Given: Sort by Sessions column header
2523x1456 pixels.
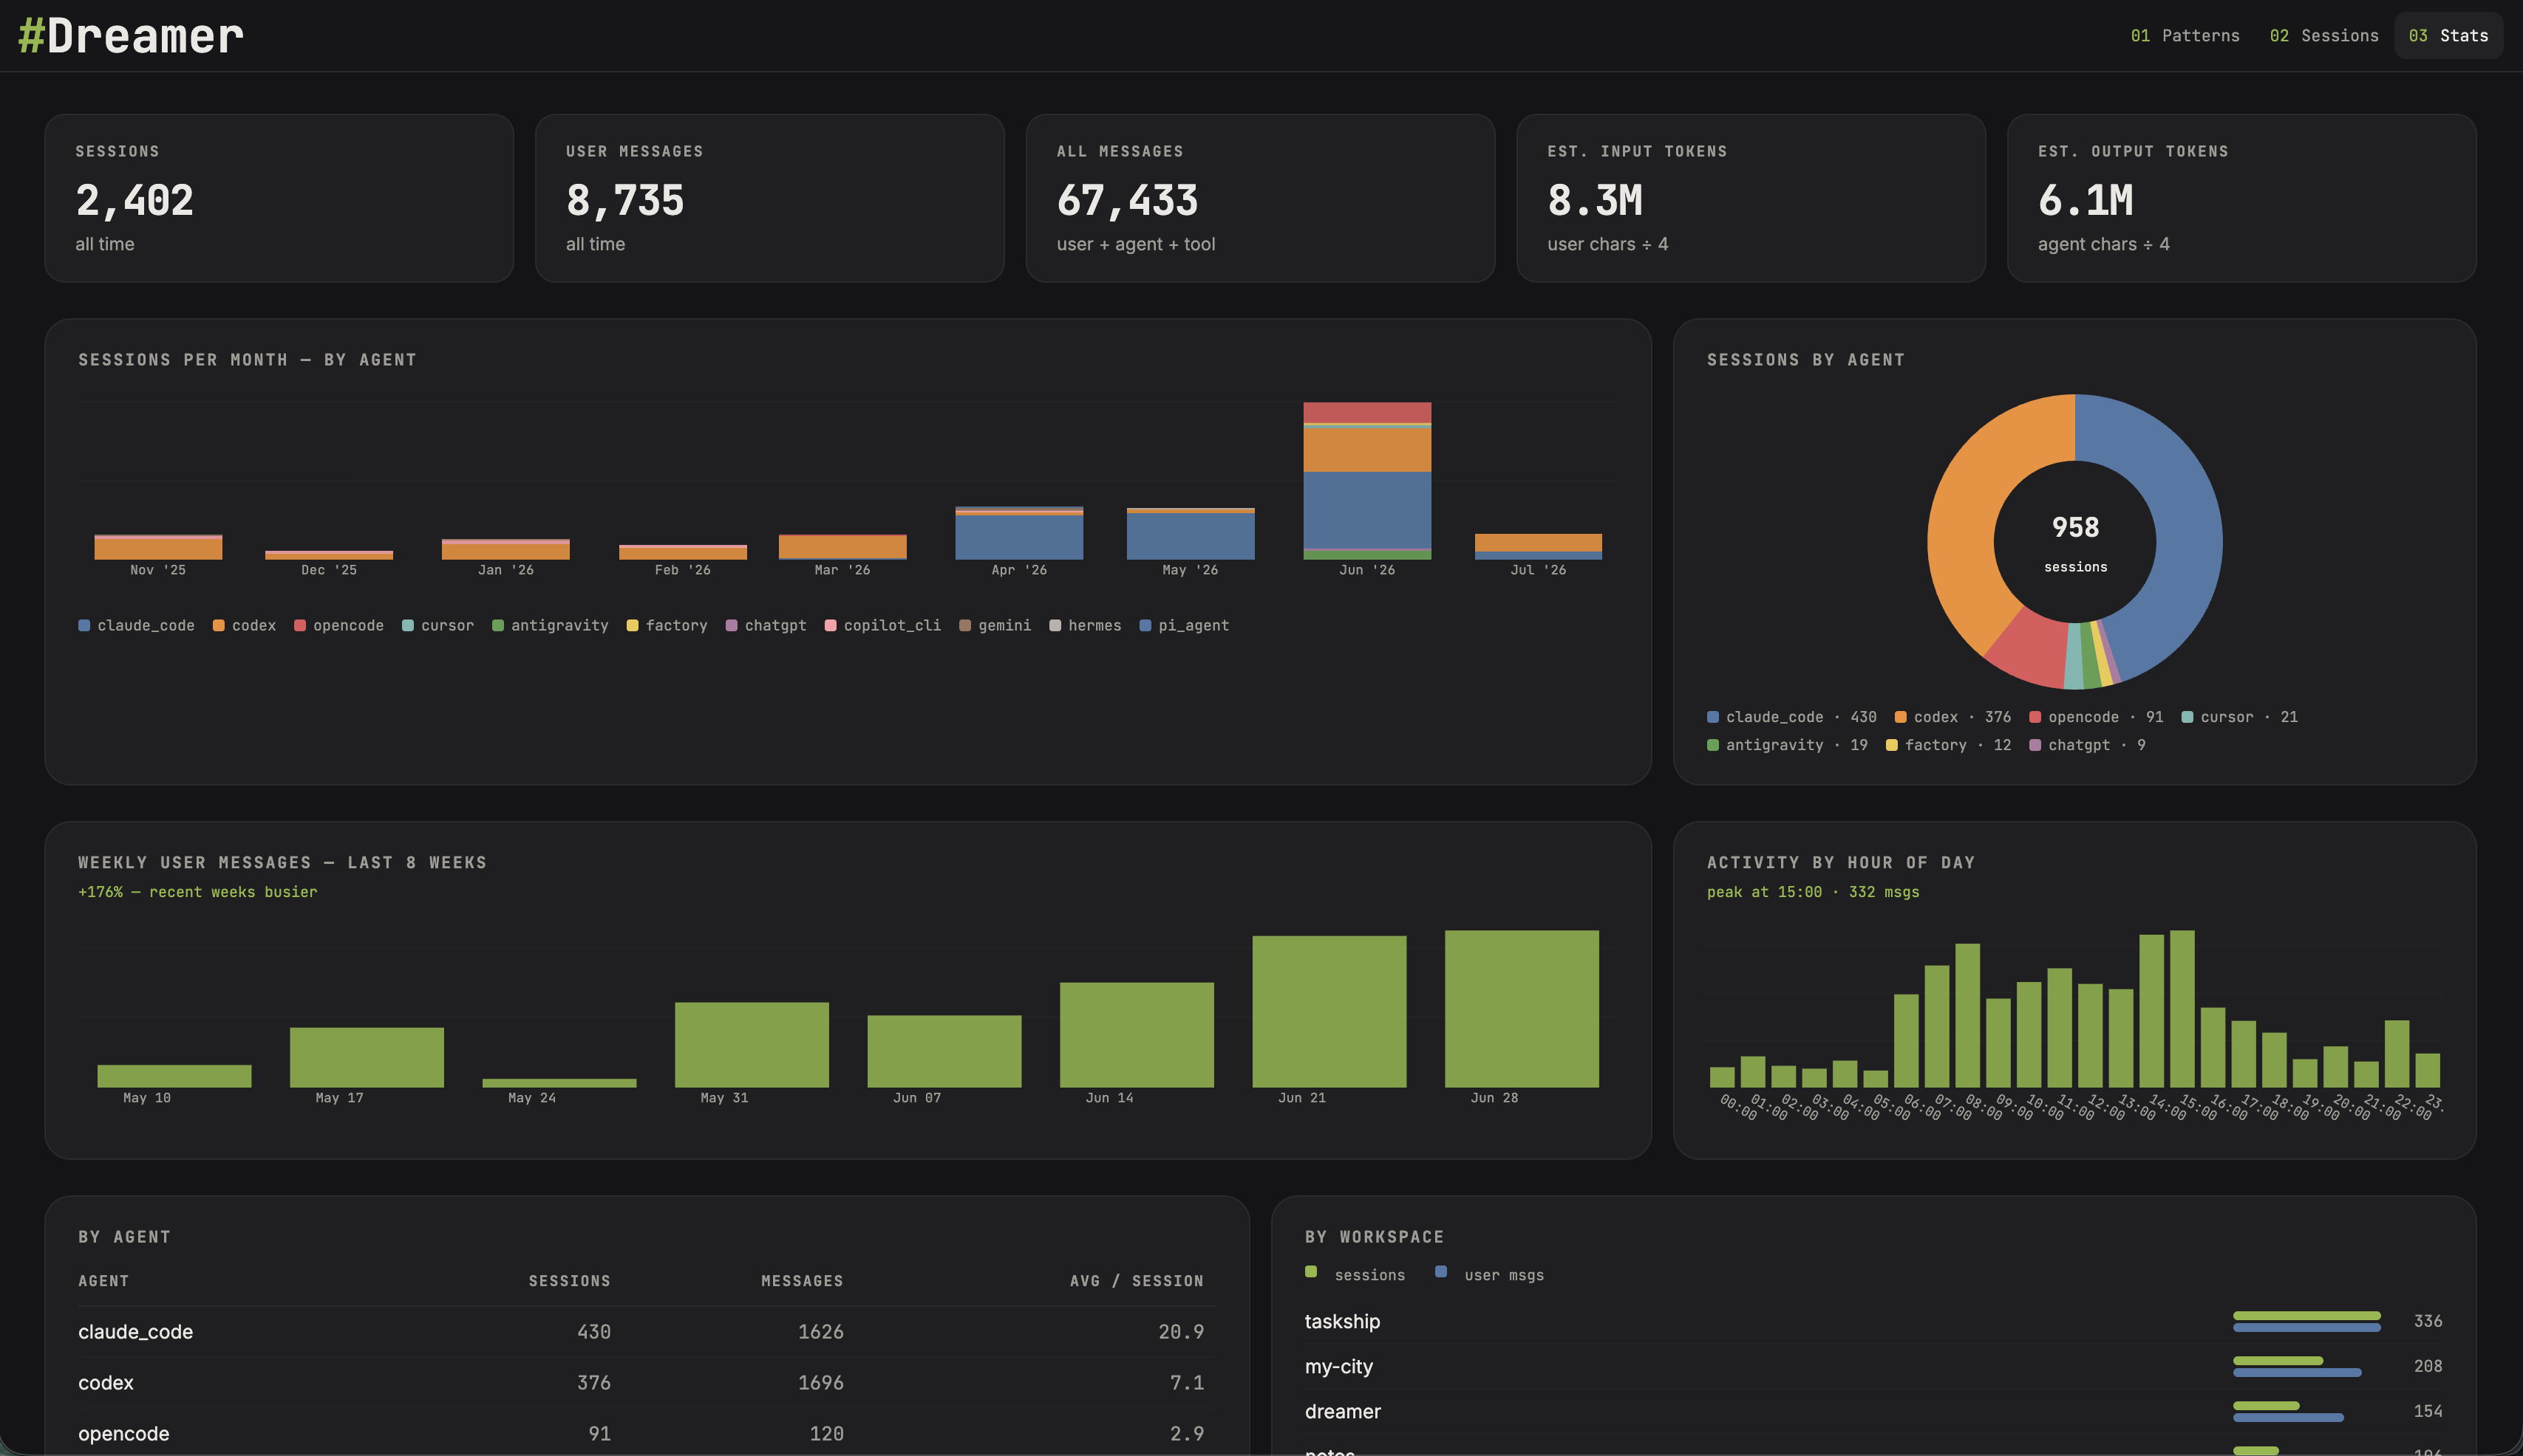Looking at the screenshot, I should (x=570, y=1281).
